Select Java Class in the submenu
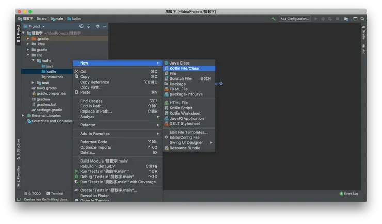Image resolution: width=382 pixels, height=224 pixels. tap(180, 63)
